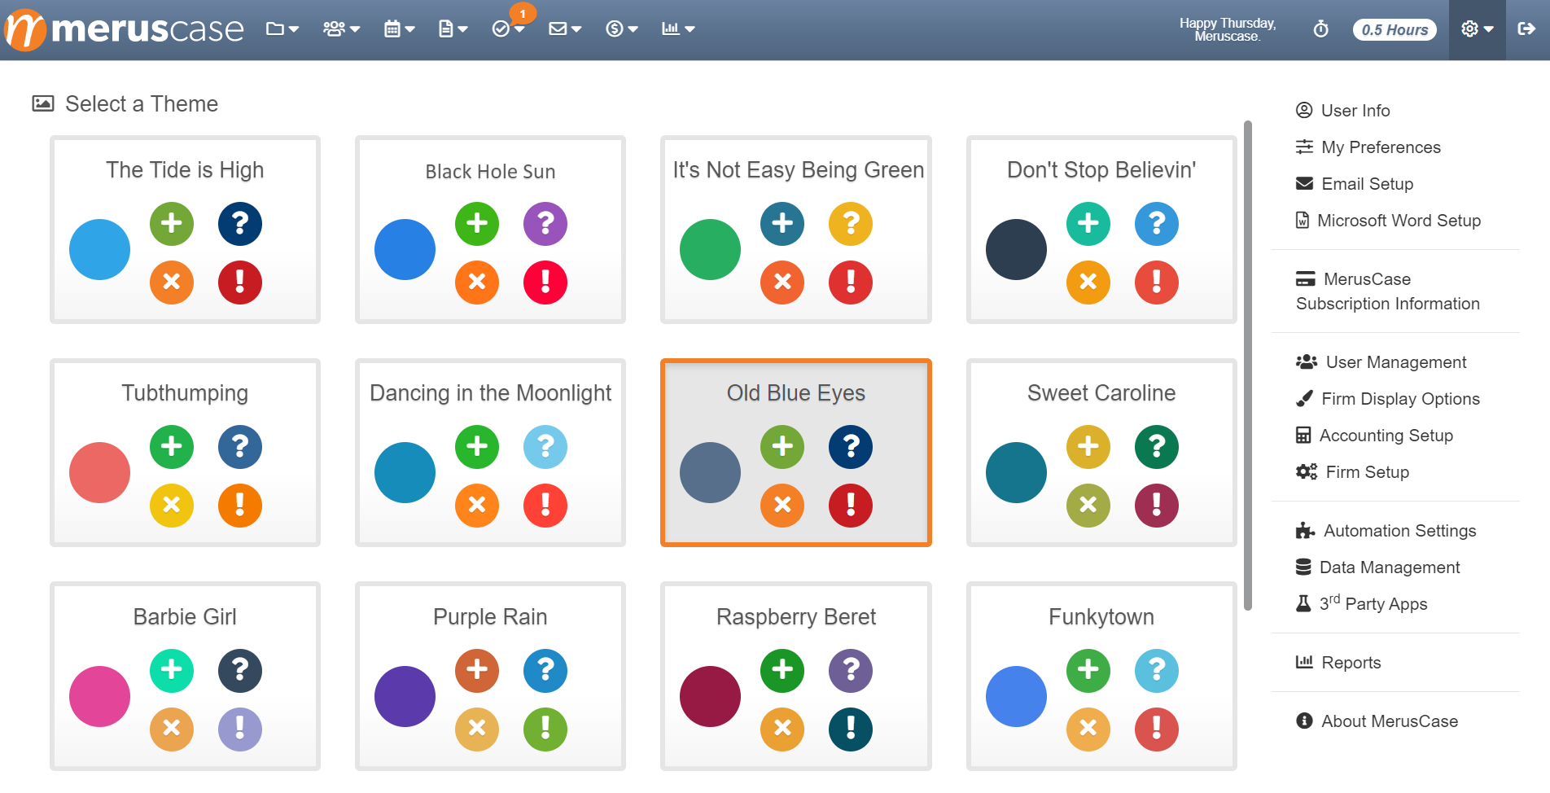Click Purple Rain green exclamation icon
Viewport: 1550px width, 793px height.
point(545,729)
